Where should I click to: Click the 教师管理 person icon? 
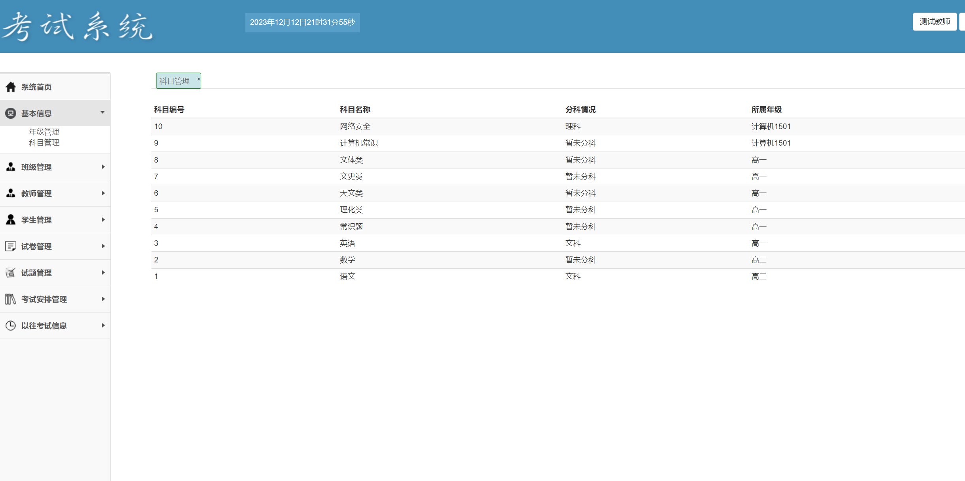click(x=11, y=193)
